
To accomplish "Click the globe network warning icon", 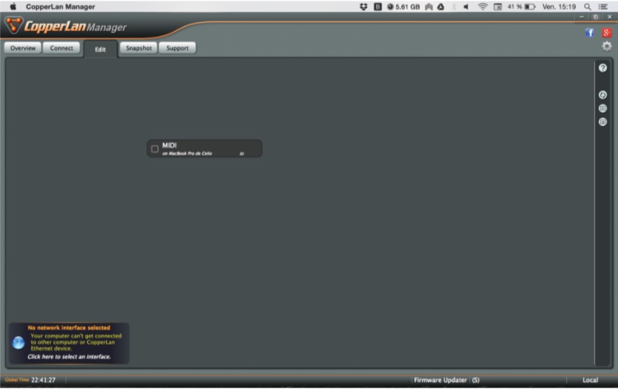I will point(18,343).
